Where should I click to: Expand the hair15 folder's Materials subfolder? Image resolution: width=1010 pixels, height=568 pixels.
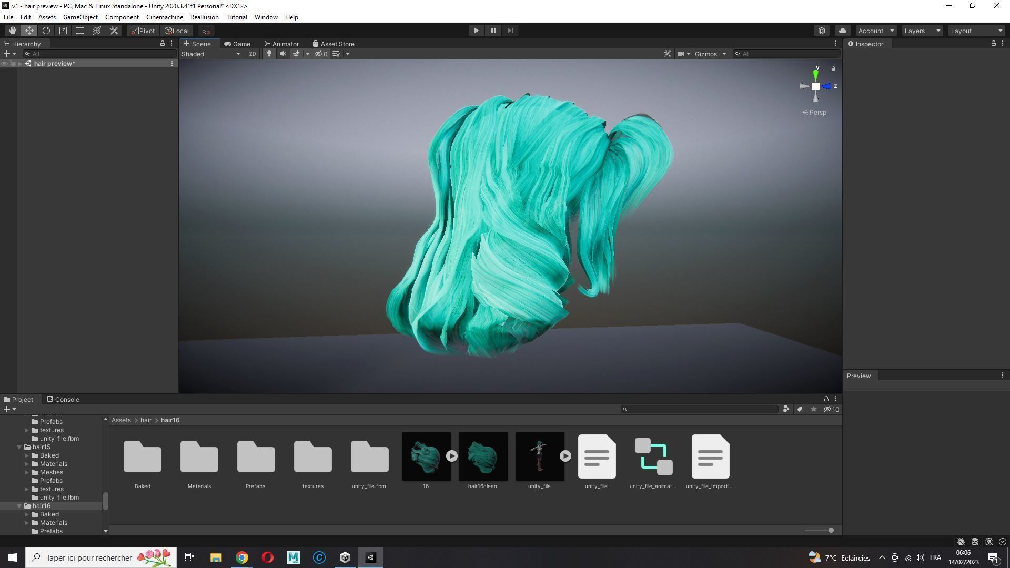click(x=27, y=464)
